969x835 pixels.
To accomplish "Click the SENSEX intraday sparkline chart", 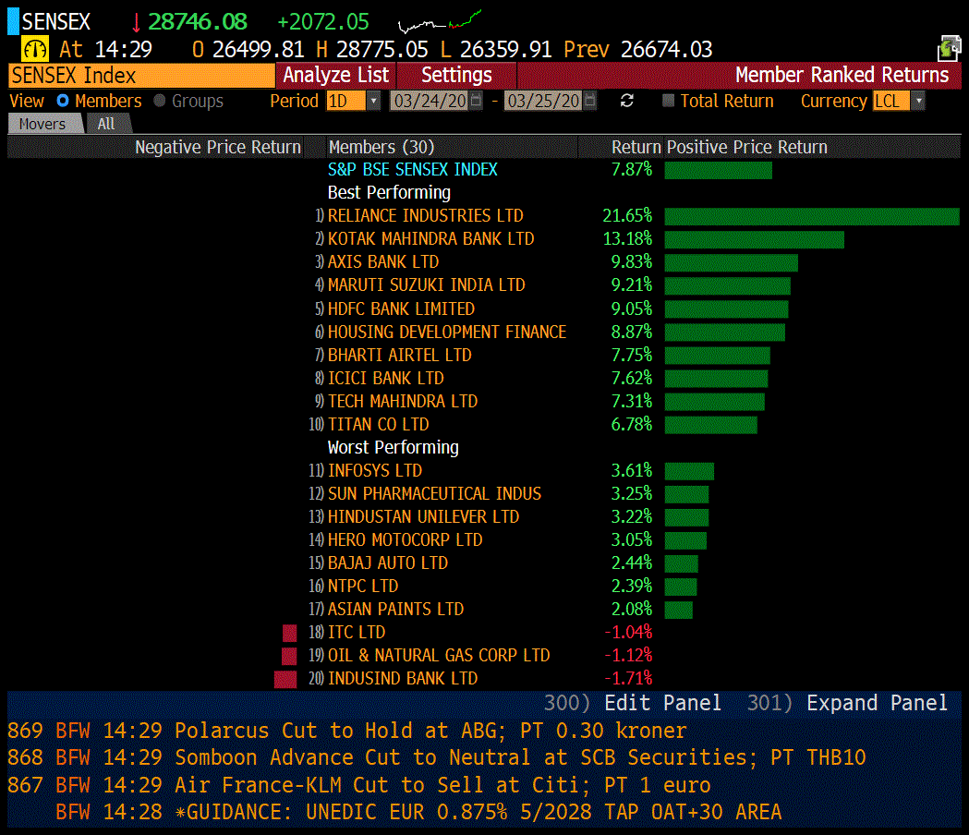I will point(439,22).
